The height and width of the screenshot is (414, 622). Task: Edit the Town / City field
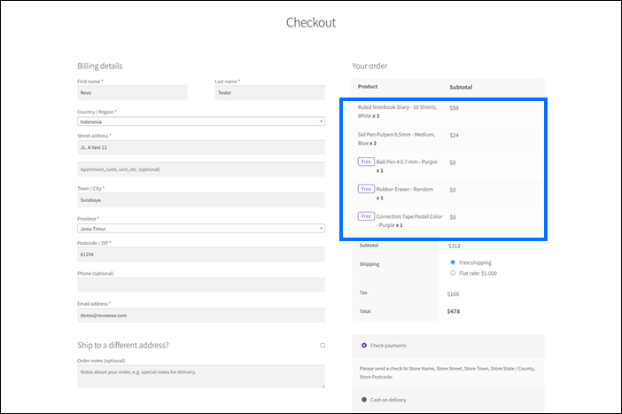pos(200,199)
